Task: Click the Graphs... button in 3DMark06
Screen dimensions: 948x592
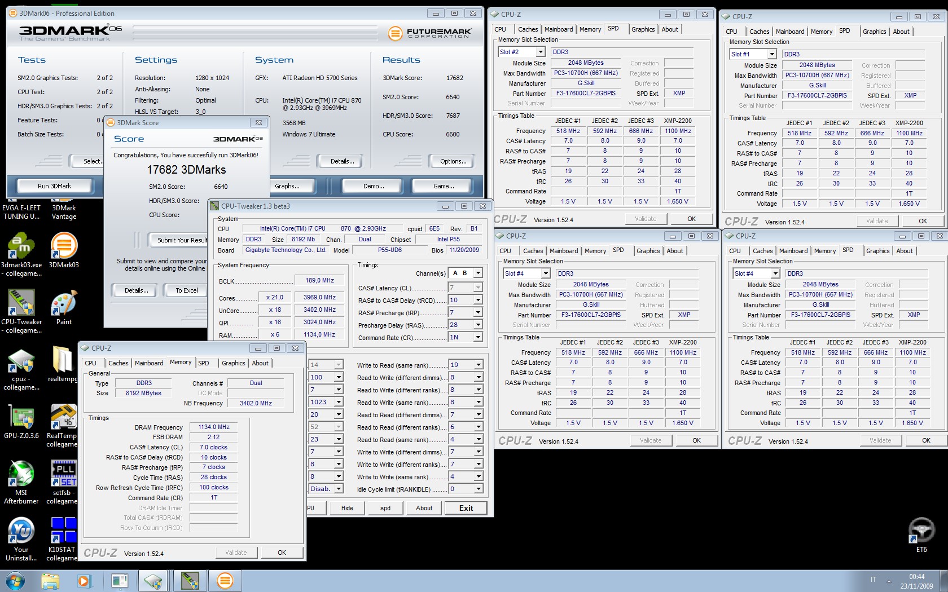Action: click(287, 186)
